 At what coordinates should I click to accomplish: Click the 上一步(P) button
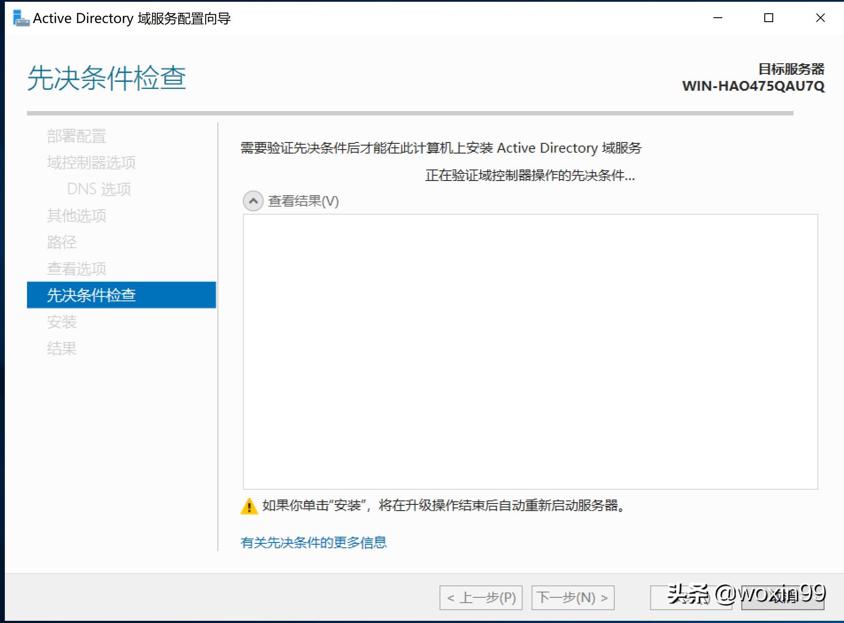tap(480, 598)
